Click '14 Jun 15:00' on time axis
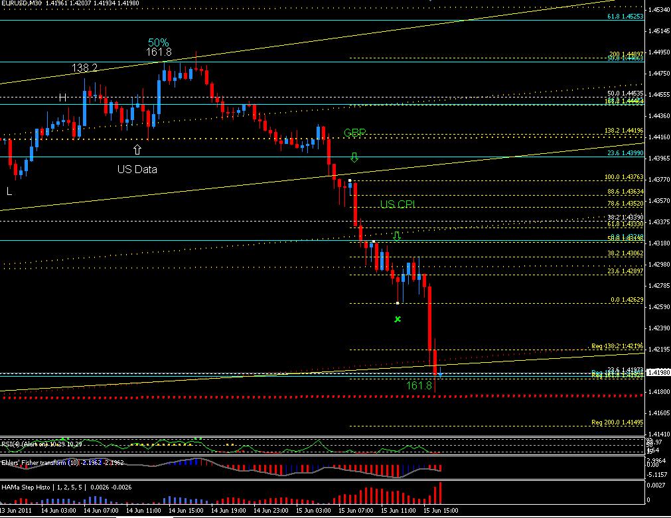671x518 pixels. coord(186,510)
